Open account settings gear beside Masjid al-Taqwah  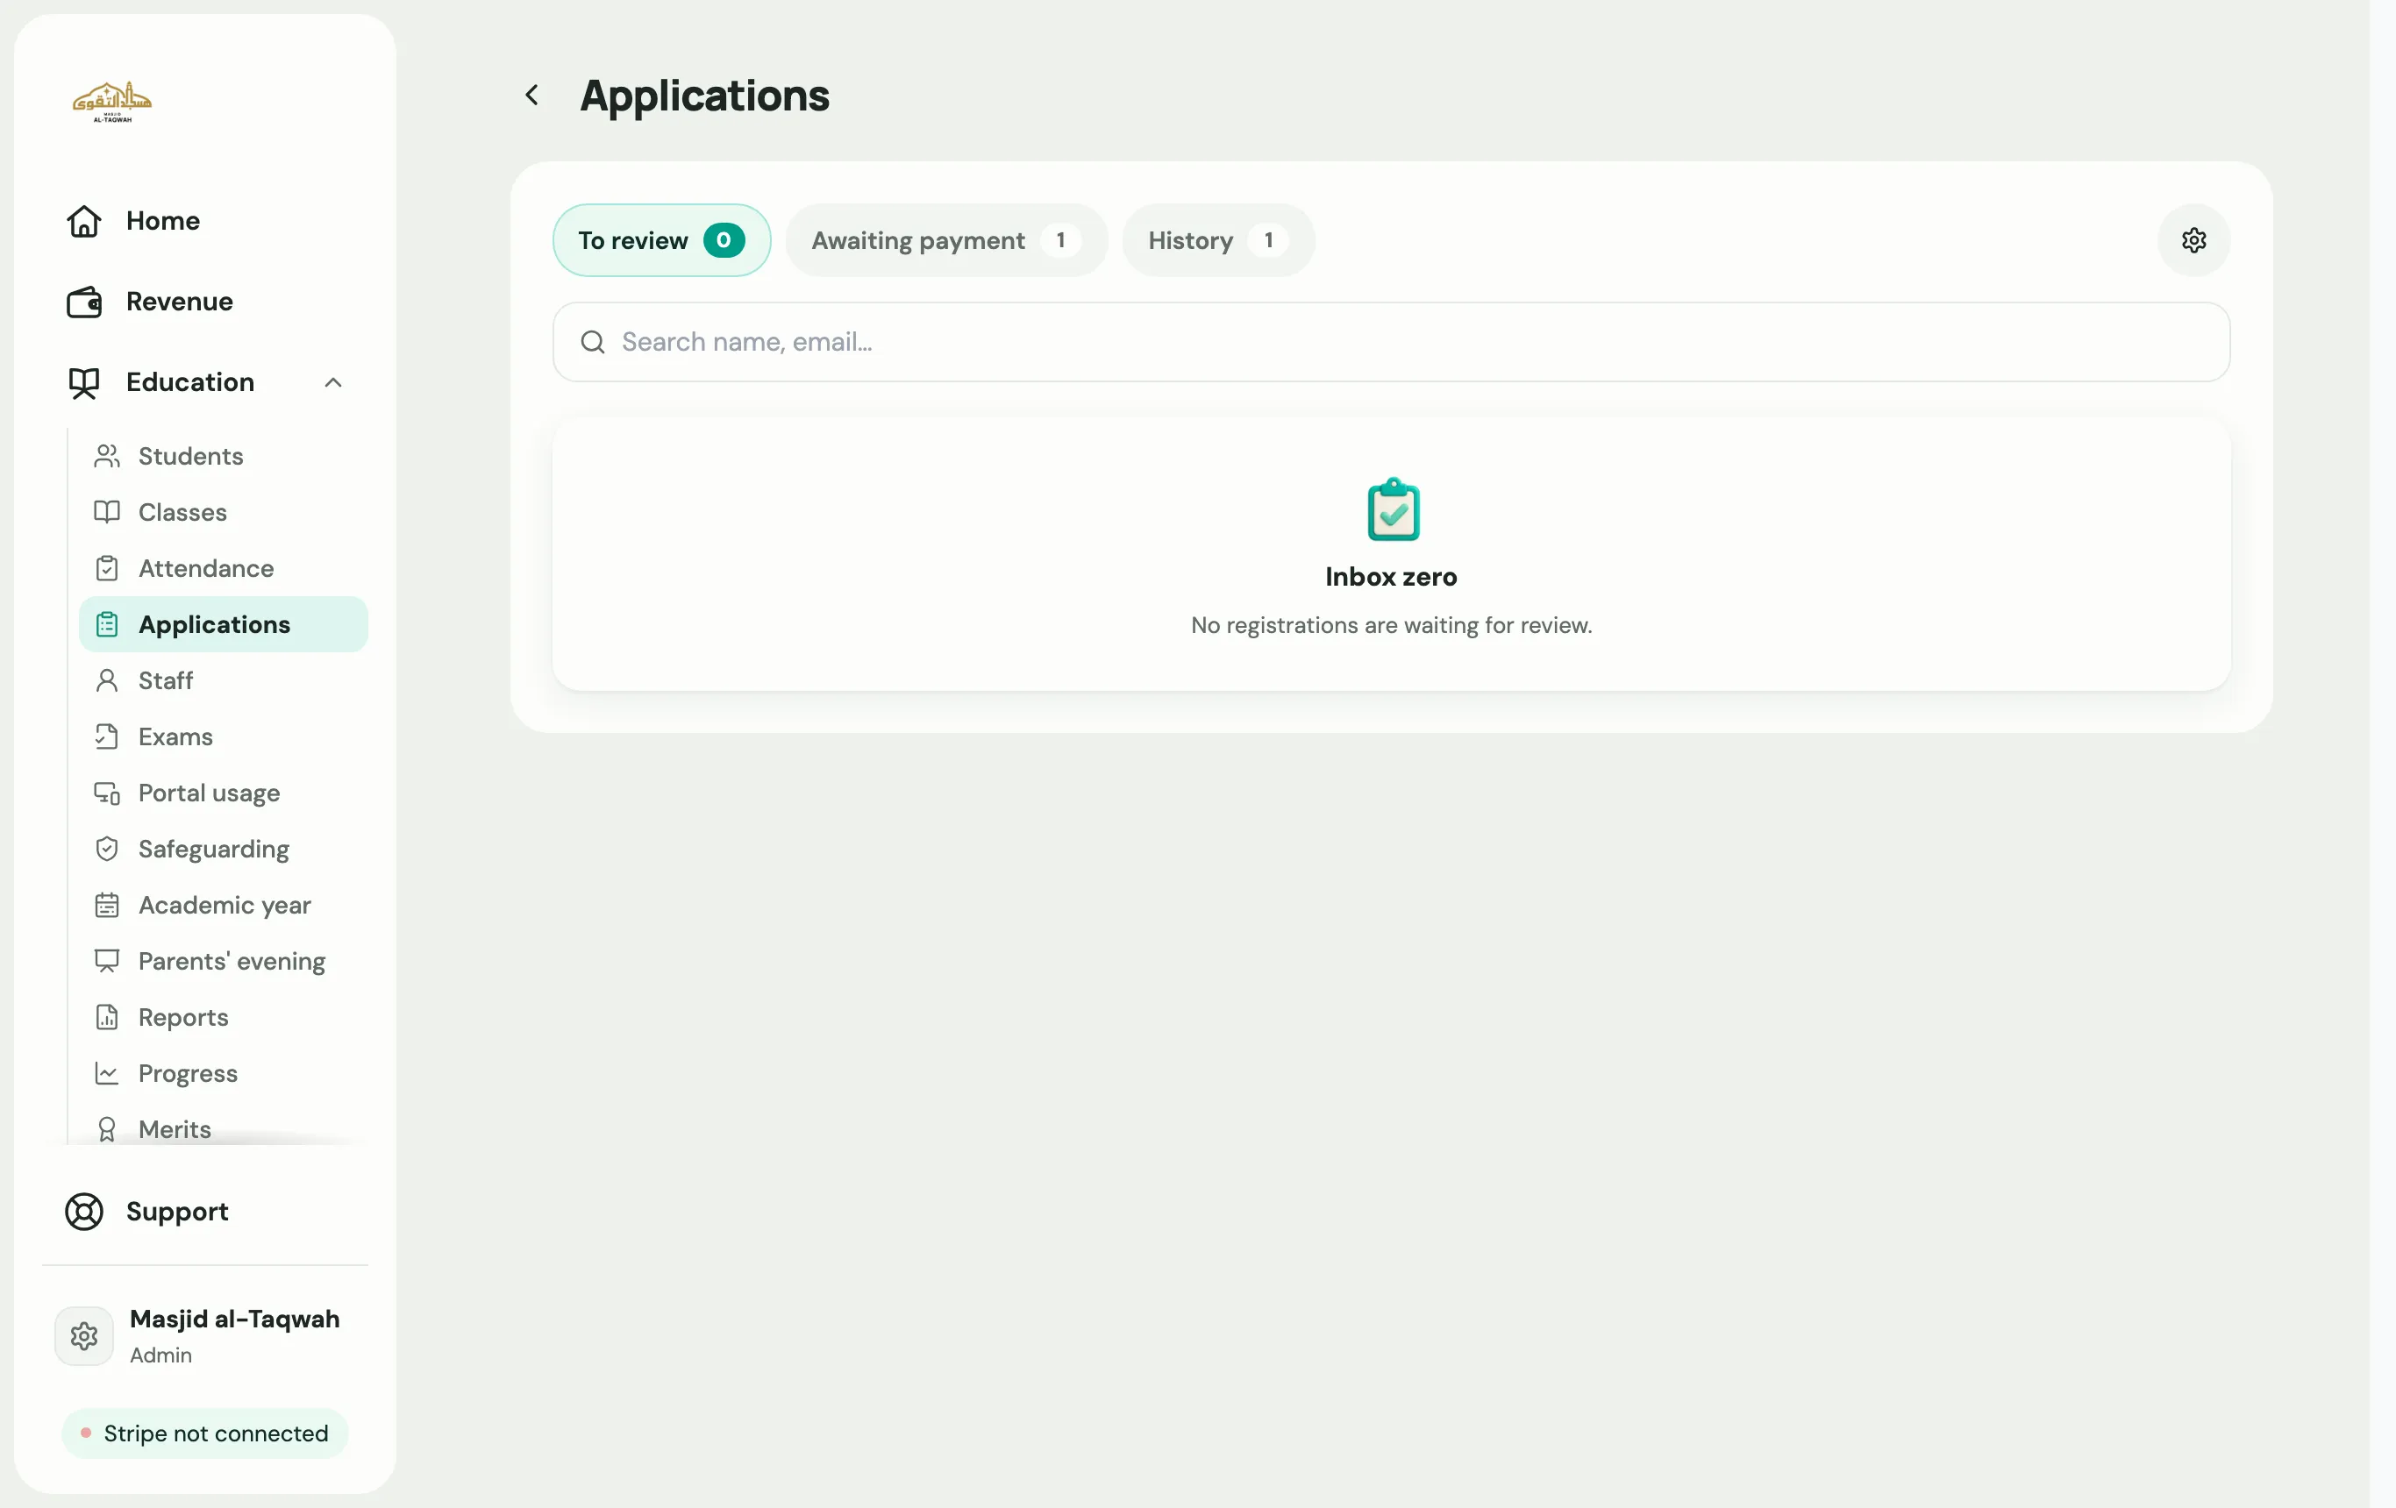(x=83, y=1336)
